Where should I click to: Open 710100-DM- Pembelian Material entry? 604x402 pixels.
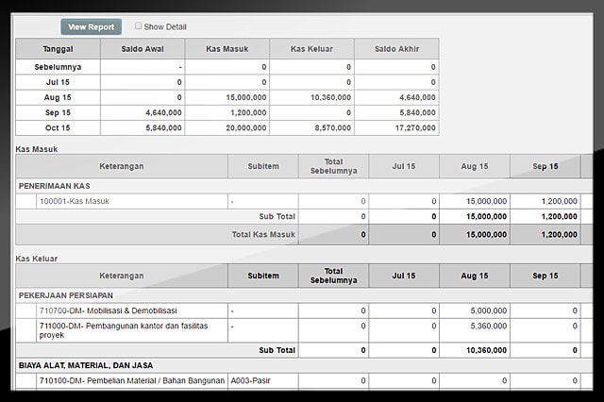tap(131, 380)
